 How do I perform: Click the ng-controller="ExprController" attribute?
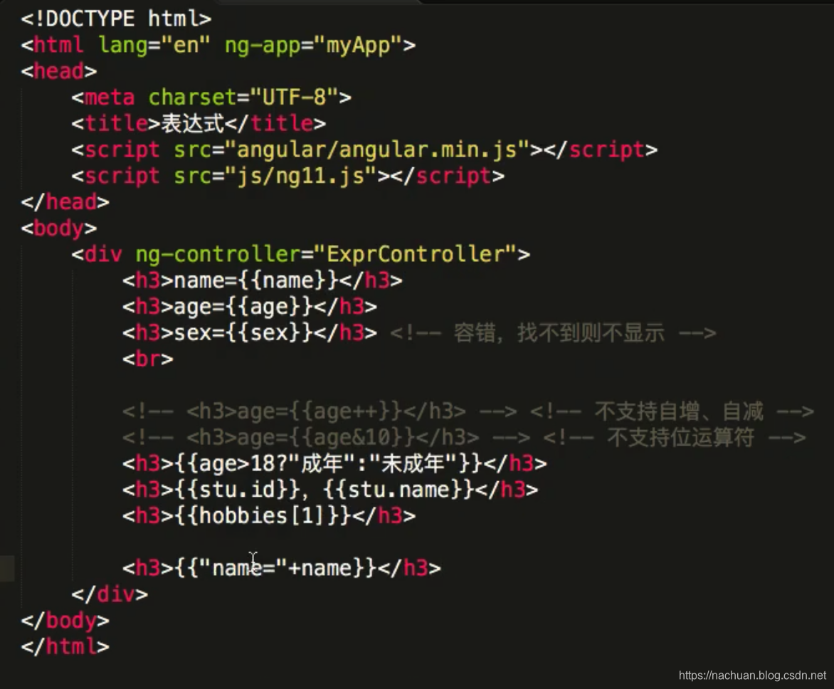pos(325,254)
